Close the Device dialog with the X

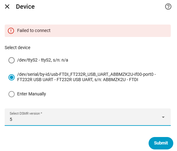[7, 7]
